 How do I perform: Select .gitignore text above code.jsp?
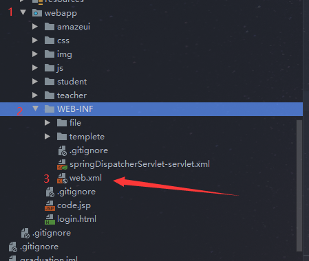pyautogui.click(x=76, y=192)
